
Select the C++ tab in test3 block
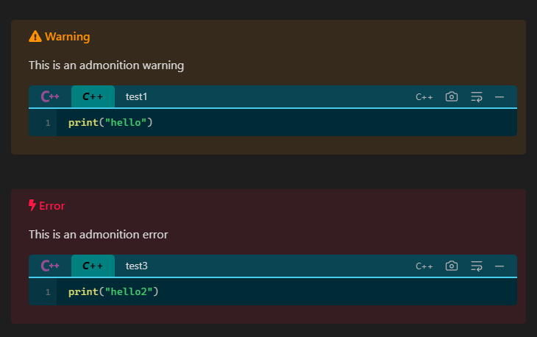(x=93, y=266)
